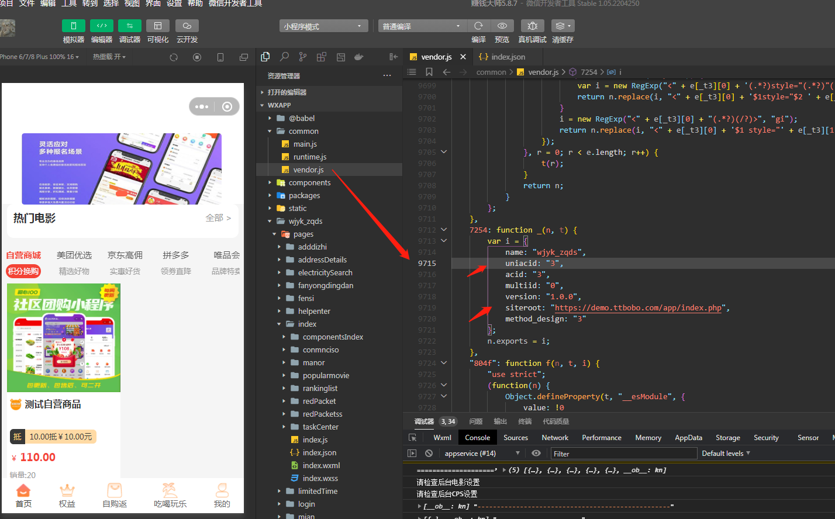Viewport: 835px width, 519px height.
Task: Click the 全部 link beside 热门电影
Action: click(214, 217)
